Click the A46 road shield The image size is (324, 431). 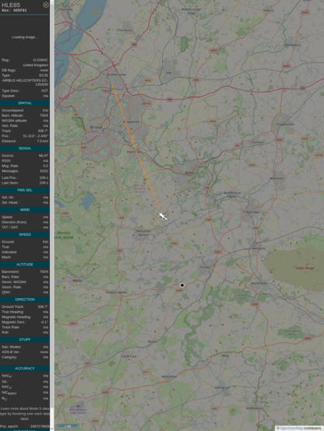click(x=196, y=80)
